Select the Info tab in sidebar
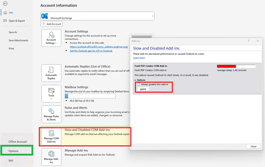This screenshot has width=265, height=167. tap(11, 12)
